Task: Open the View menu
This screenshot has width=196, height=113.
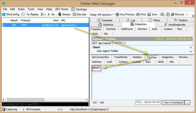Action: 40,9
